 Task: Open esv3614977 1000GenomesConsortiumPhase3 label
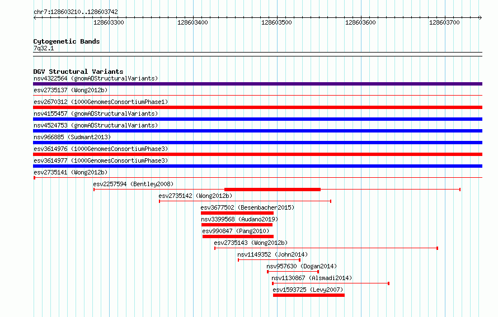pyautogui.click(x=101, y=160)
